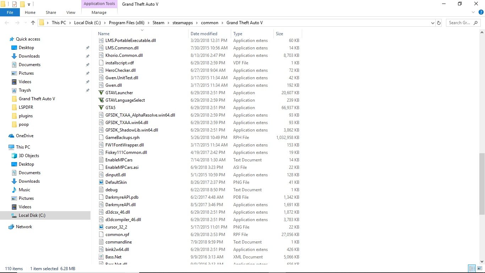Navigate to the steamapps breadcrumb segment
Viewport: 485px width, 273px height.
183,23
